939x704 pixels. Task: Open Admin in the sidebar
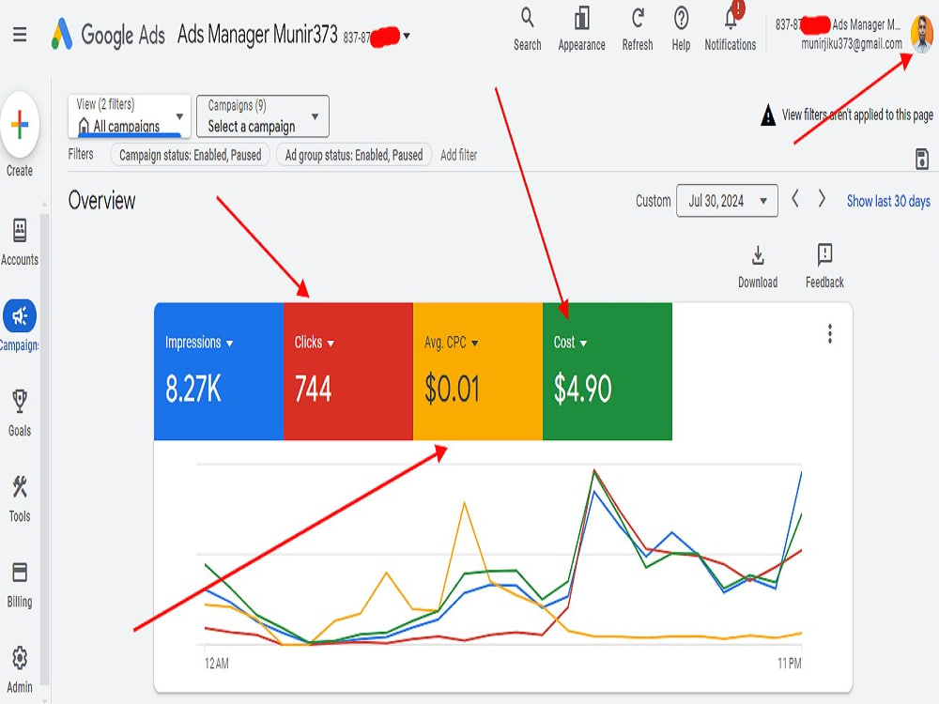(20, 669)
